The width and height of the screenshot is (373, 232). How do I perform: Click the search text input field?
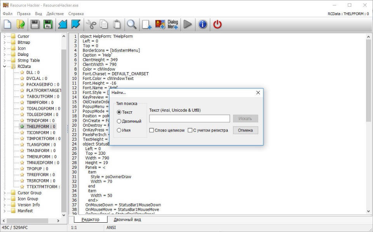pyautogui.click(x=190, y=118)
